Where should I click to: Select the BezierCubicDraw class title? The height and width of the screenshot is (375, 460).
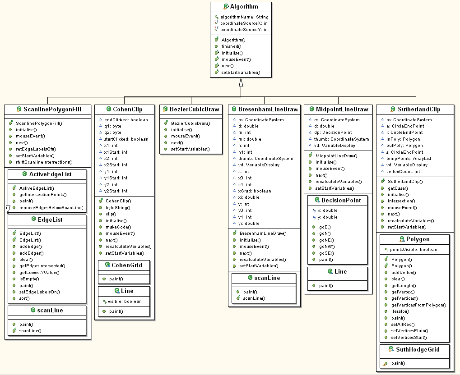coord(195,109)
